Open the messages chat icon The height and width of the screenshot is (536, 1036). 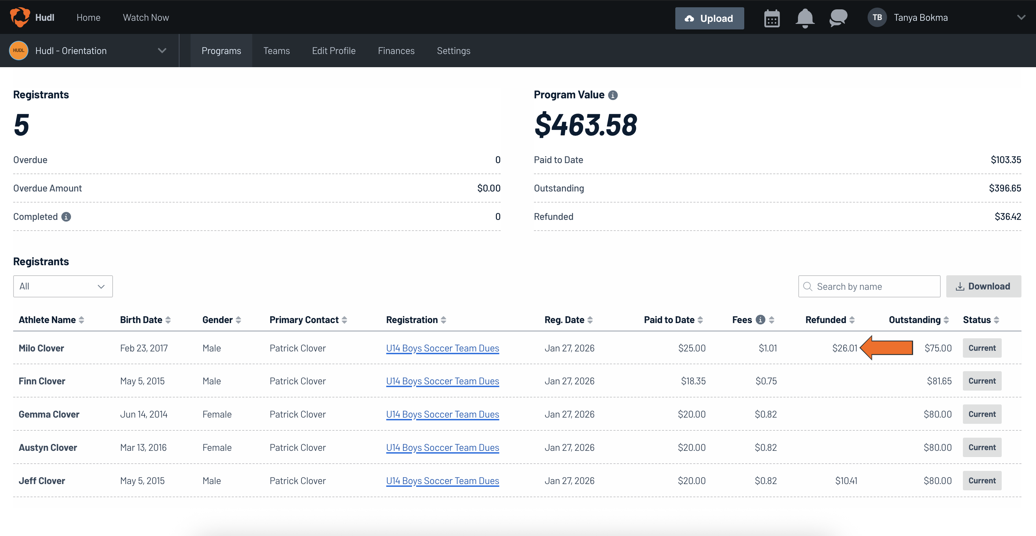[x=838, y=18]
